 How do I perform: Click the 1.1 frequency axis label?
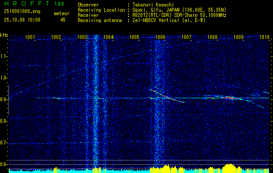[x=4, y=56]
